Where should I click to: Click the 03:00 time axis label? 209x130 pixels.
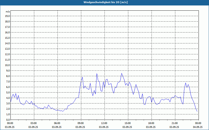pos(33,123)
